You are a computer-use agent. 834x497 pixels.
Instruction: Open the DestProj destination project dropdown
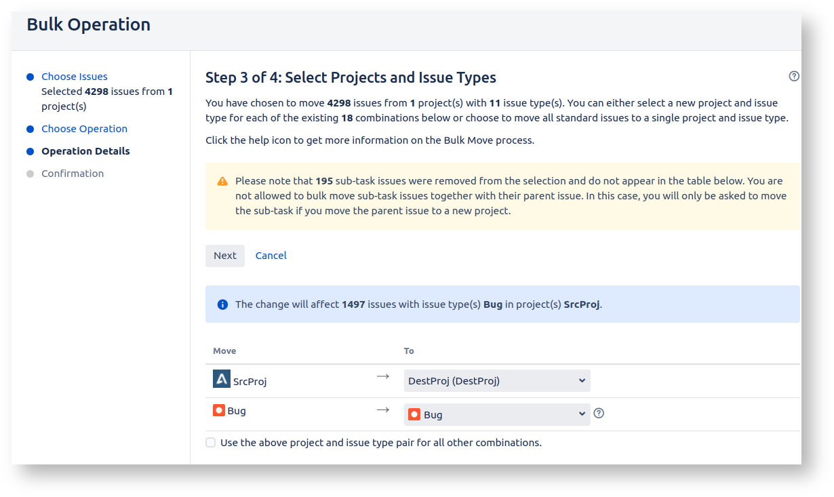pyautogui.click(x=497, y=381)
